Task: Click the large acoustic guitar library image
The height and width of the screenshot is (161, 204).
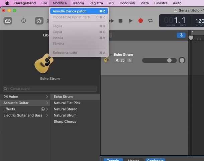Action: [x=44, y=63]
